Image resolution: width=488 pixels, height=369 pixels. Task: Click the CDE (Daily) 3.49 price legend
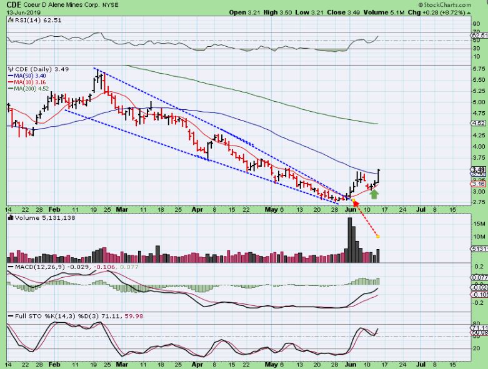[42, 69]
